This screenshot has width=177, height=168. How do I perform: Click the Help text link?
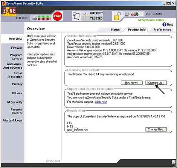coord(170,25)
